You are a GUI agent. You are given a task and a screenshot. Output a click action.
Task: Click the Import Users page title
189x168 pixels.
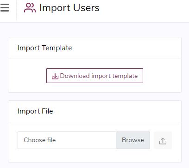point(69,8)
